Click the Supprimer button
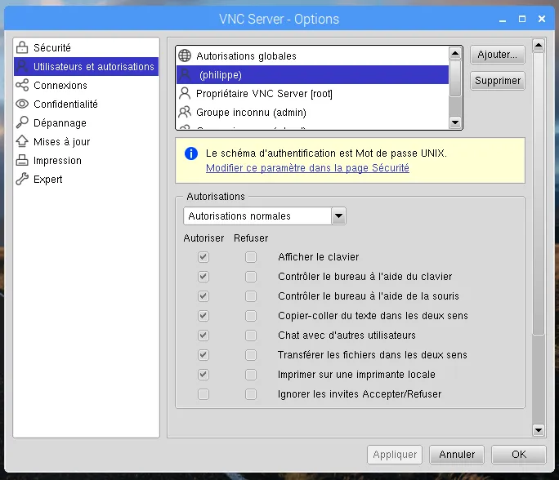Screen dimensions: 559x480 pos(498,81)
